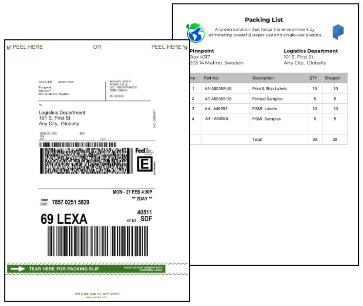This screenshot has width=363, height=306.
Task: Click the www.pinnpt.com link
Action: (x=97, y=297)
